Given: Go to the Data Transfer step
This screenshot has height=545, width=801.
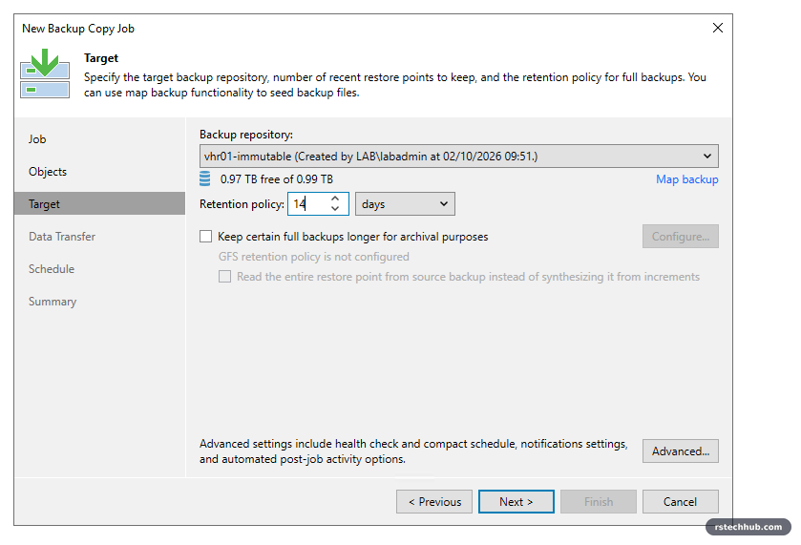Looking at the screenshot, I should coord(62,237).
